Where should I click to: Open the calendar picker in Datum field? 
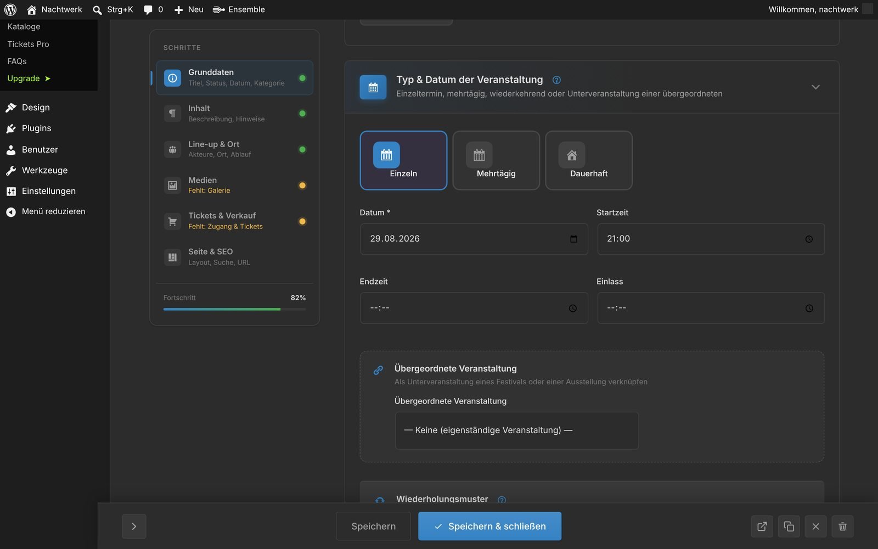click(573, 239)
